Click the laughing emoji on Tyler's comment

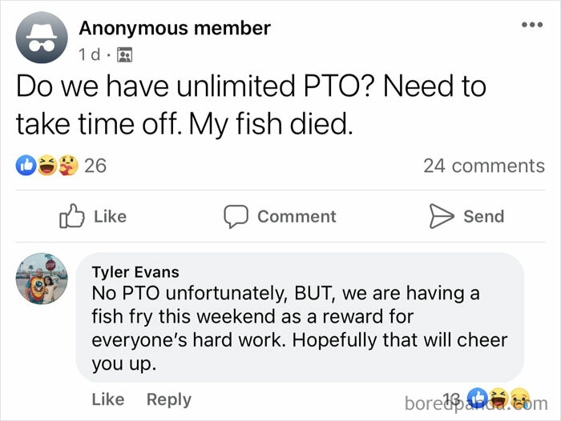point(499,397)
